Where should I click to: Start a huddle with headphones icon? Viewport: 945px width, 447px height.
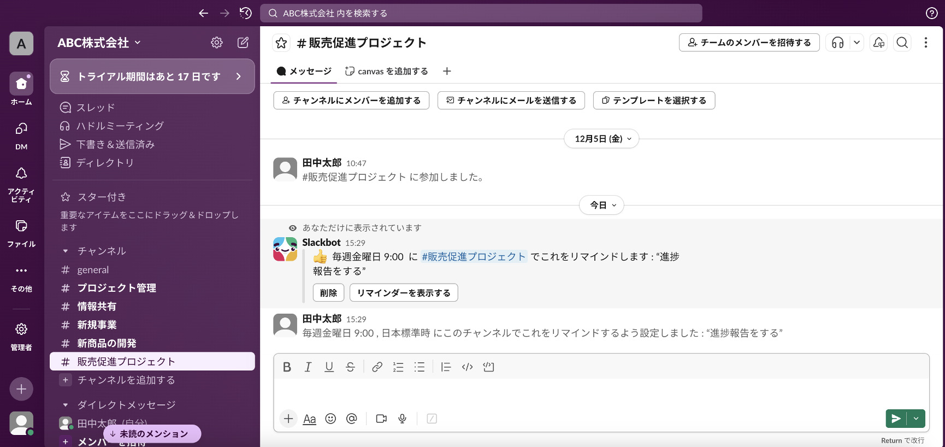(x=838, y=43)
